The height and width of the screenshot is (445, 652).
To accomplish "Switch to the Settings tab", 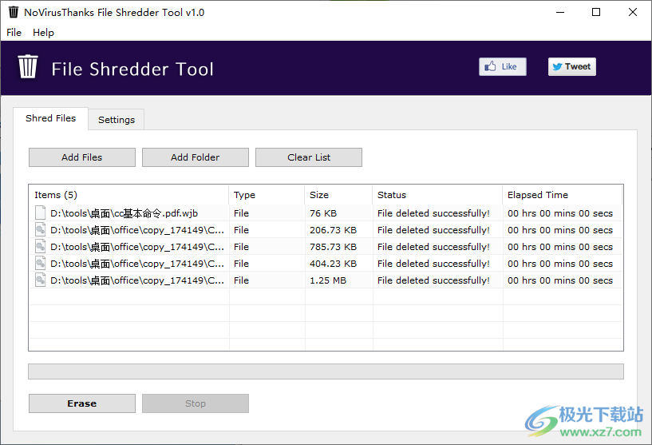I will (x=117, y=120).
